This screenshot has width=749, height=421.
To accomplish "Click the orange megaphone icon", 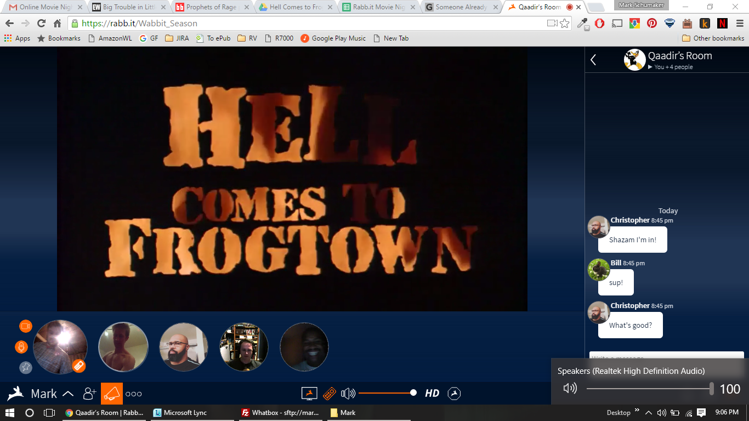I will pos(112,394).
